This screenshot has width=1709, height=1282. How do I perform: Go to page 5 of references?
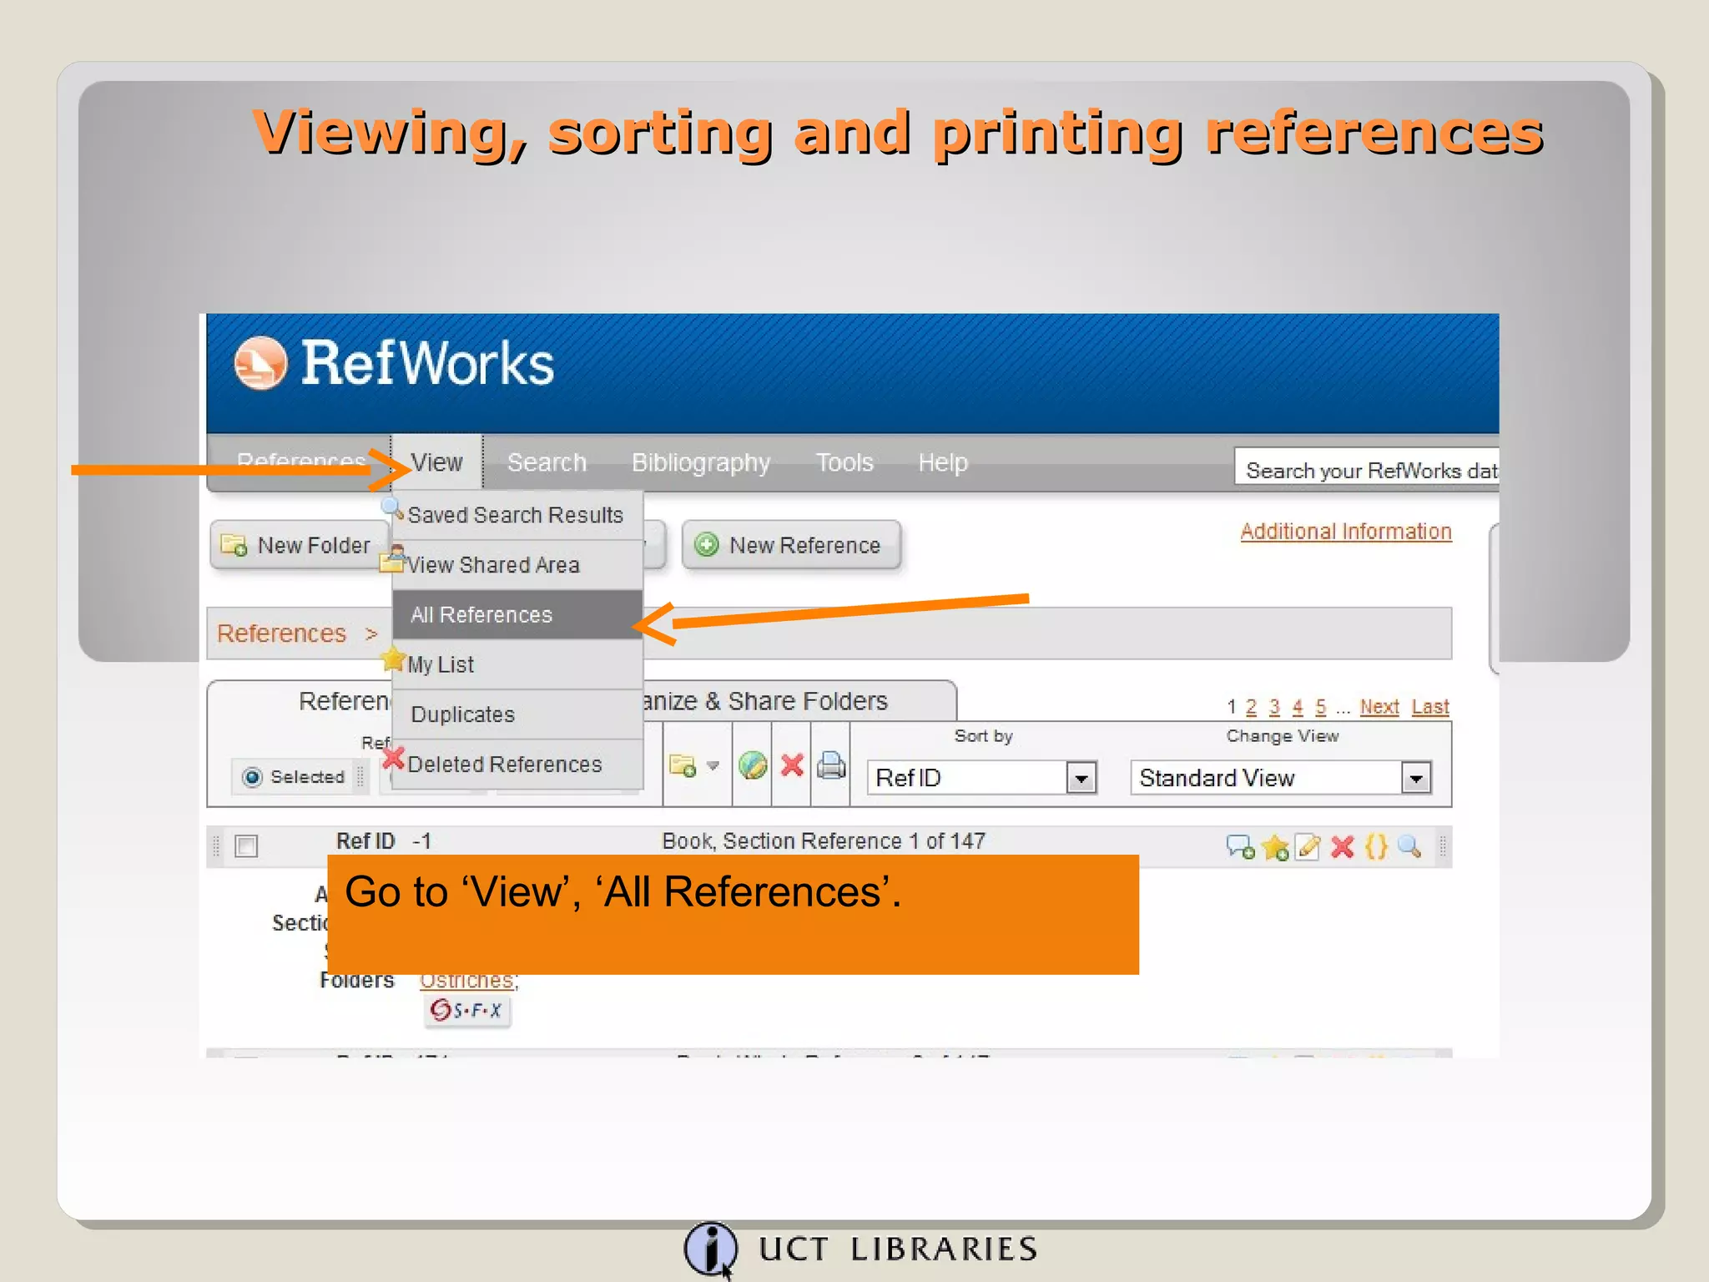click(1320, 707)
